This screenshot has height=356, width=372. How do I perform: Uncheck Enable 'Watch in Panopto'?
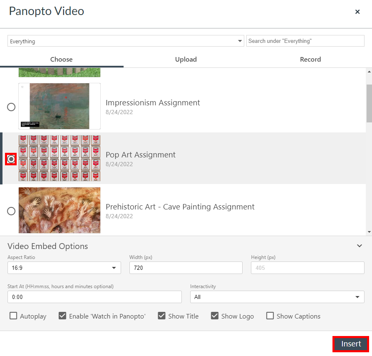tap(62, 316)
